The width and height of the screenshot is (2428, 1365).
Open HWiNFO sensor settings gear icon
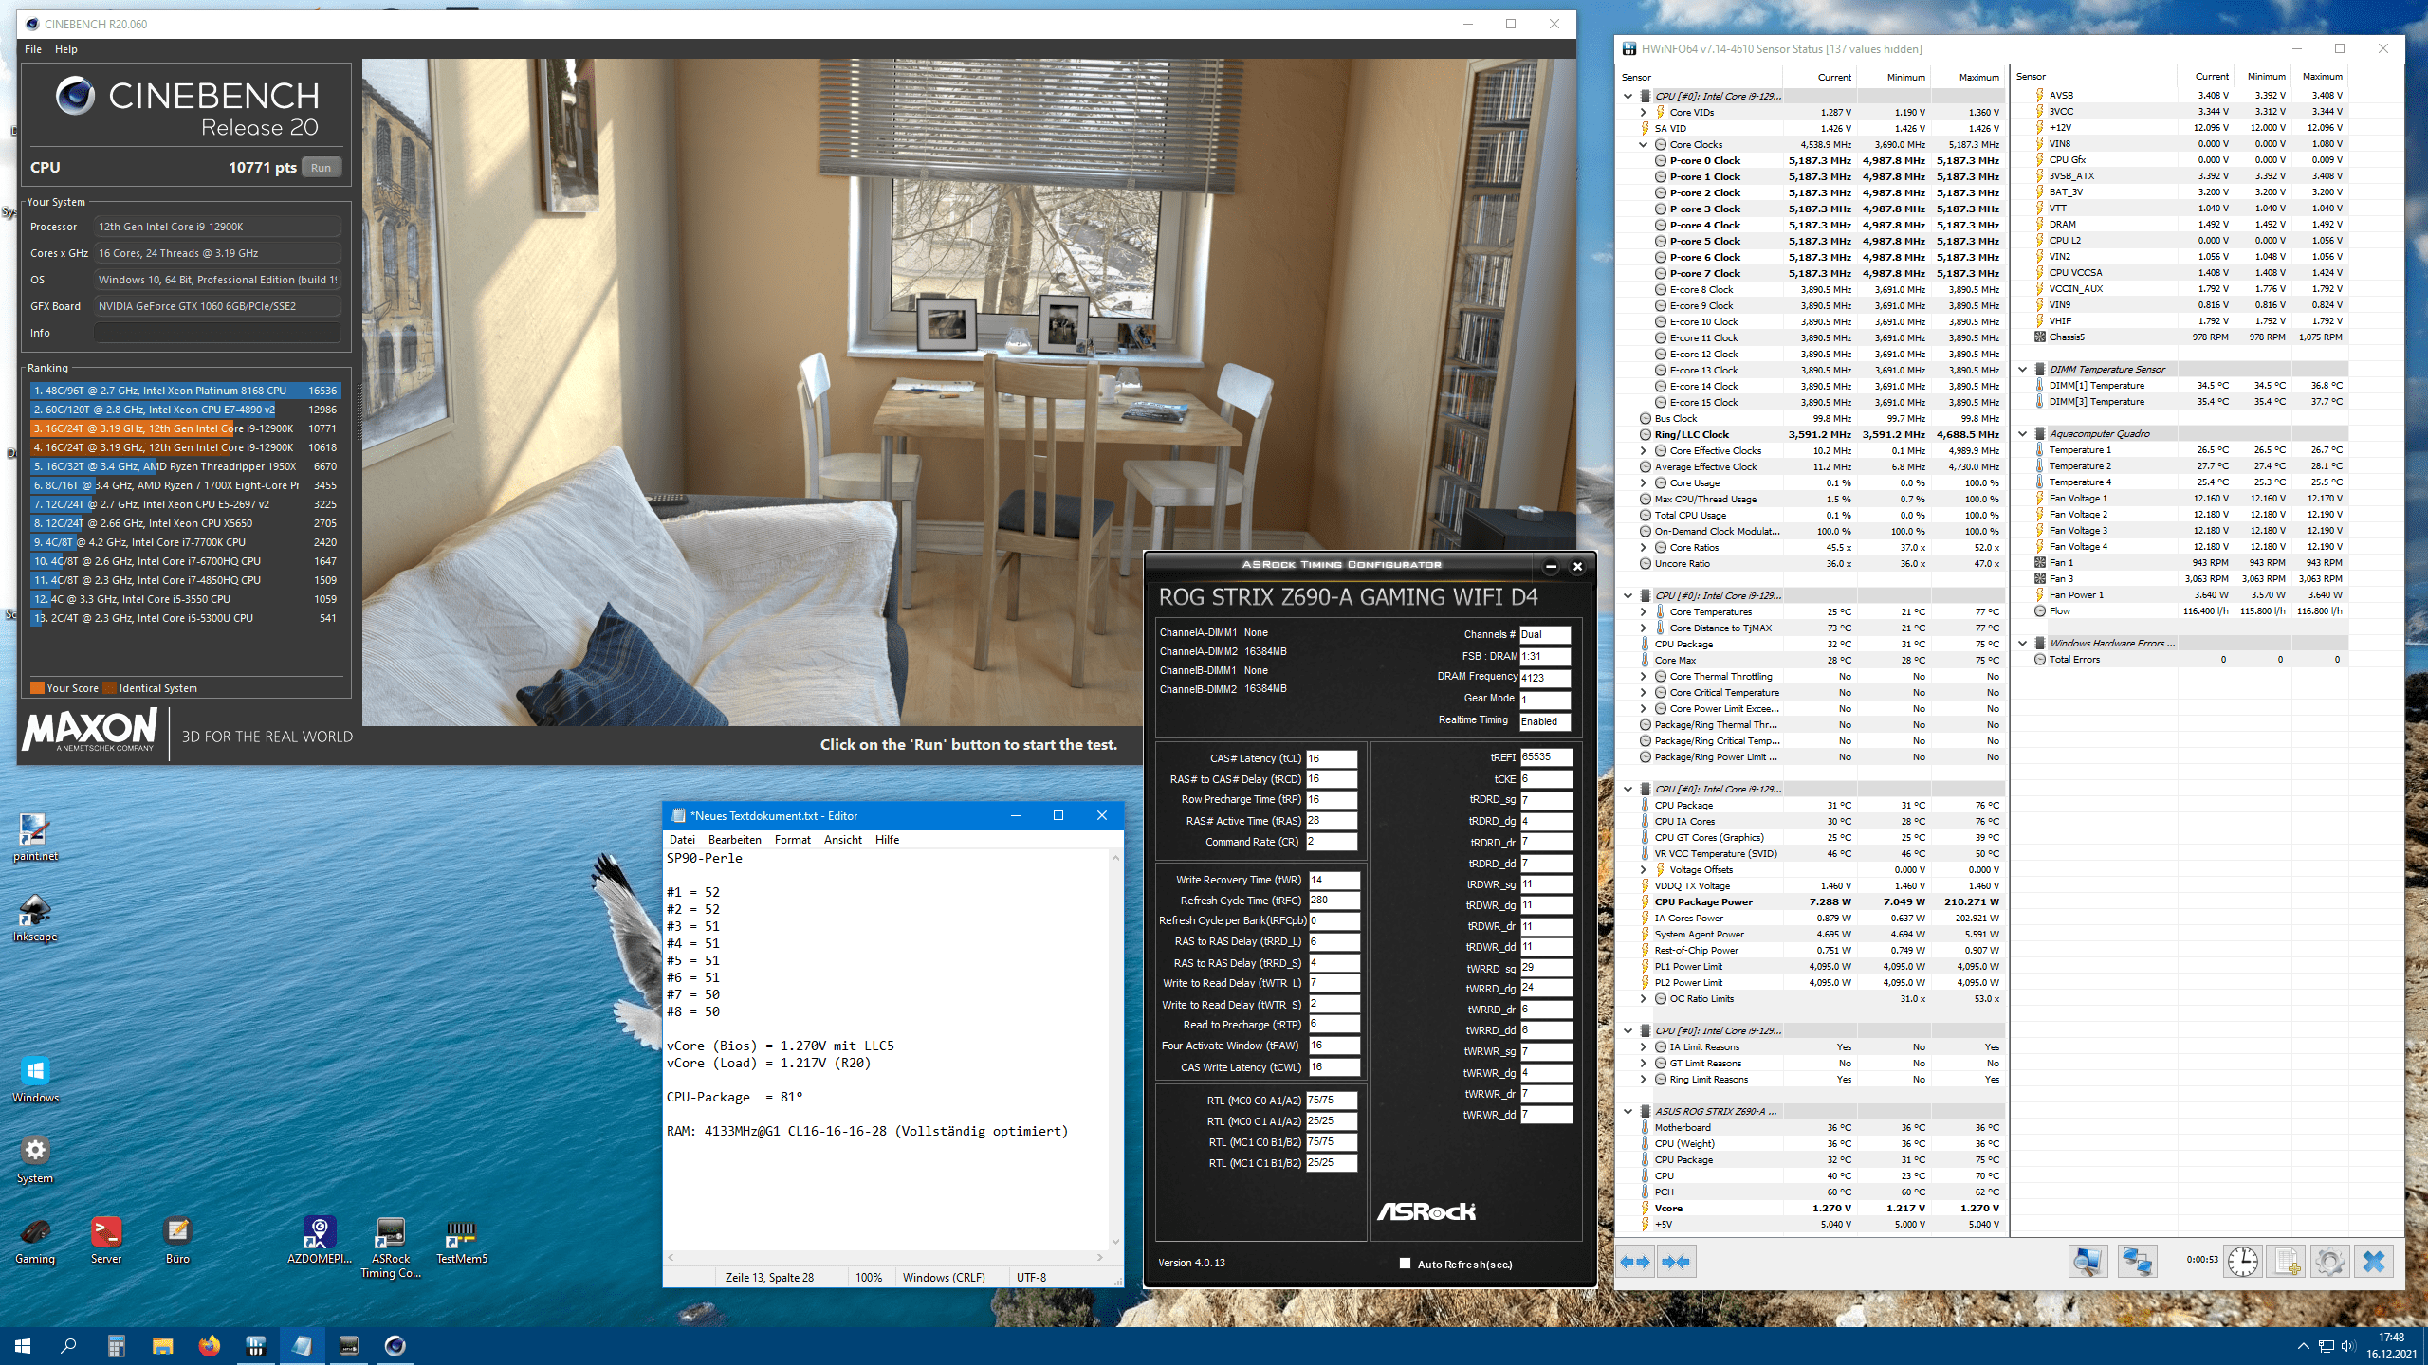coord(2330,1261)
